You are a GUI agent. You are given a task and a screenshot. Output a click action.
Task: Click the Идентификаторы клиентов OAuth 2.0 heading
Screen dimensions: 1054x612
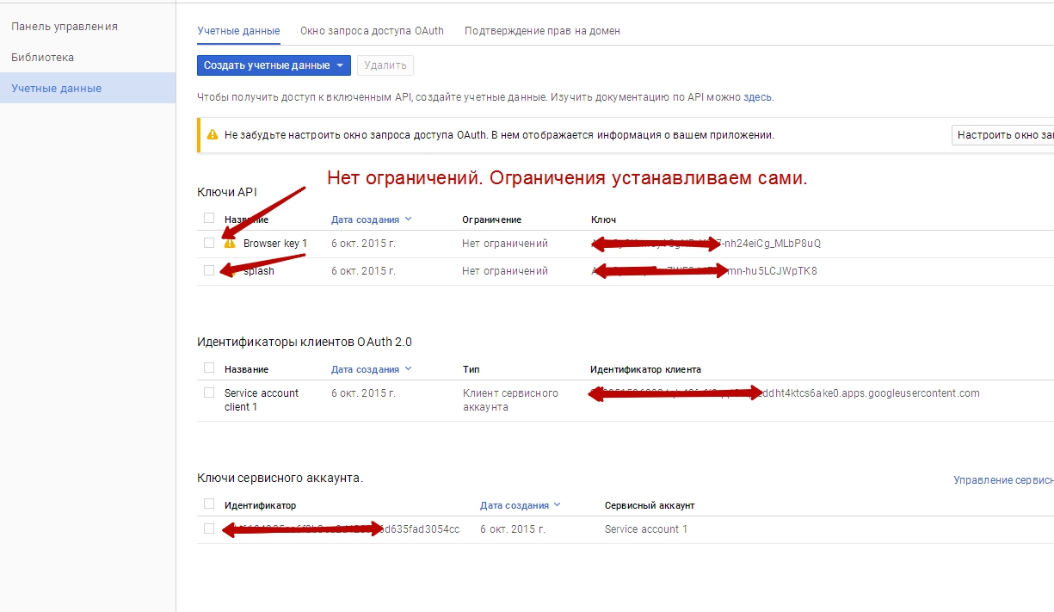(x=305, y=342)
